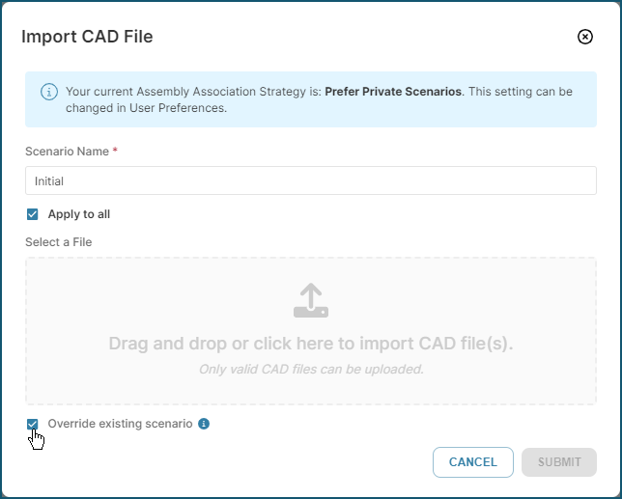
Task: Click the Scenario Name field label
Action: [x=67, y=152]
